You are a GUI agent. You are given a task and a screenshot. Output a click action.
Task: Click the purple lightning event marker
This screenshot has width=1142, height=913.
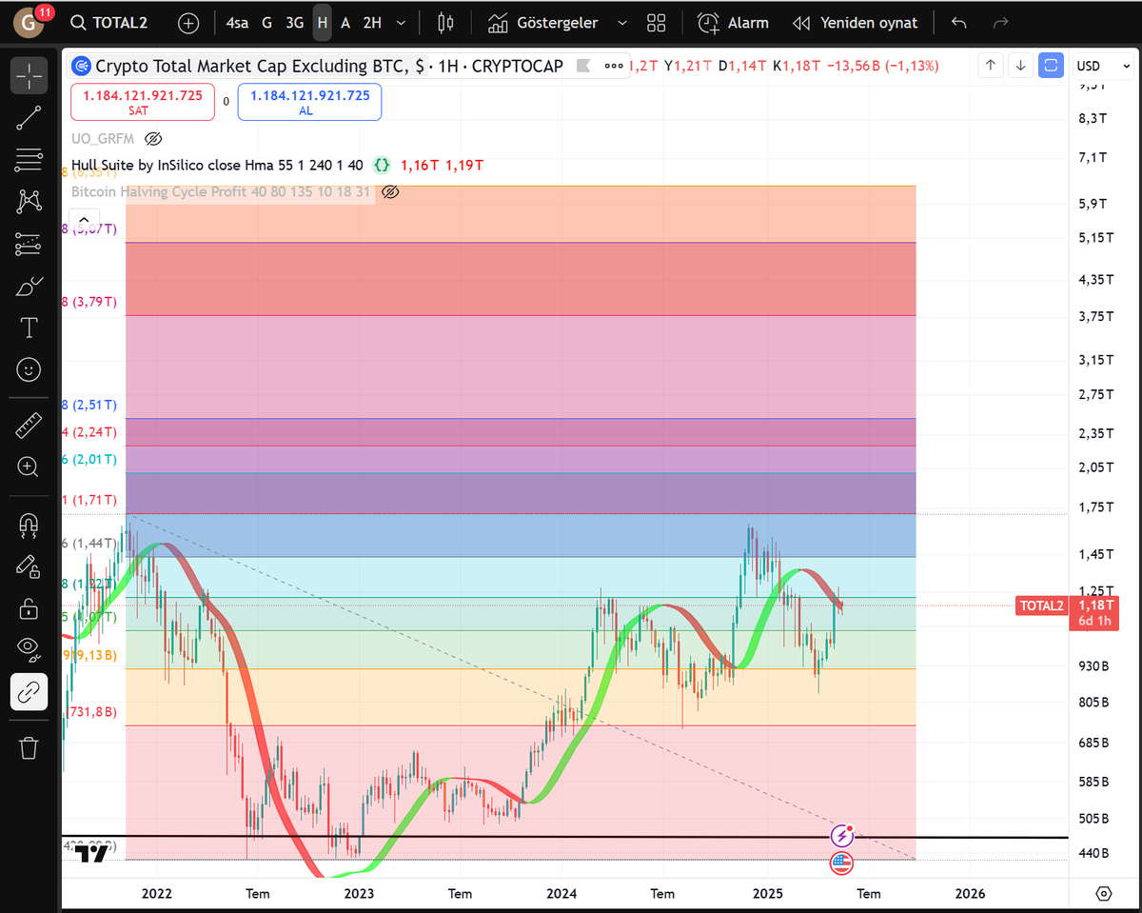pyautogui.click(x=842, y=836)
